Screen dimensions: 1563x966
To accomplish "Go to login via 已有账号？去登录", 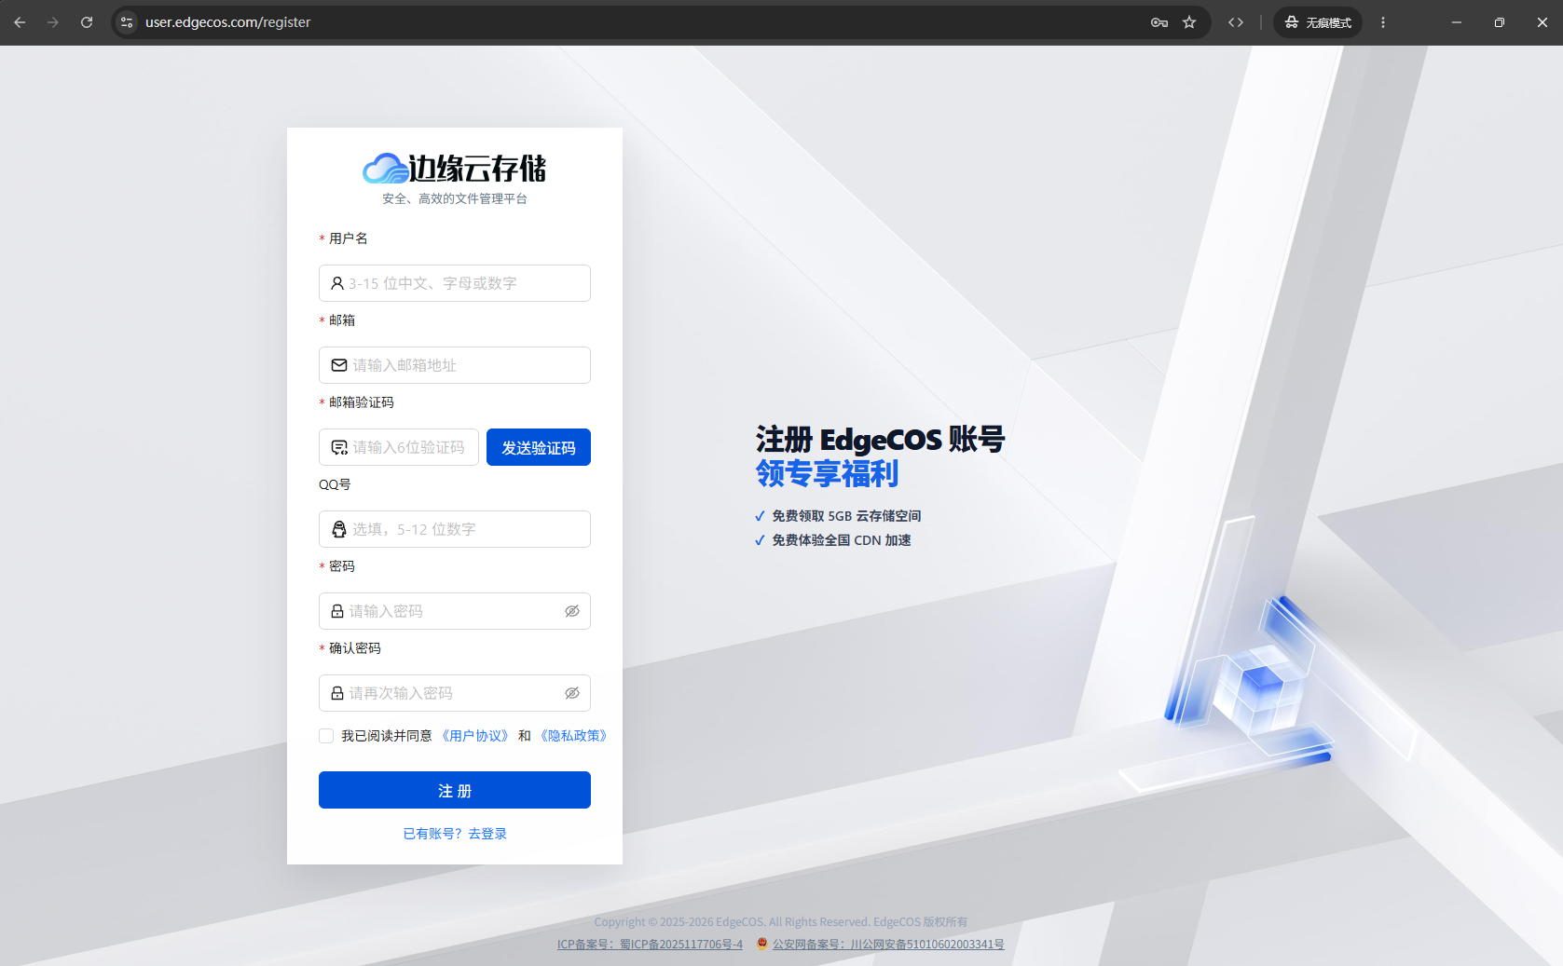I will pos(455,834).
